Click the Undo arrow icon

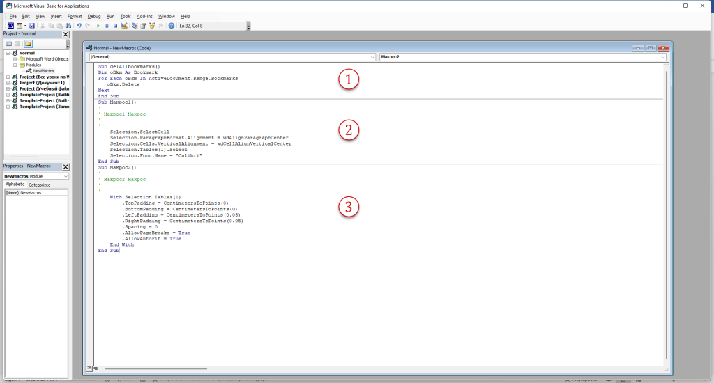pos(79,26)
